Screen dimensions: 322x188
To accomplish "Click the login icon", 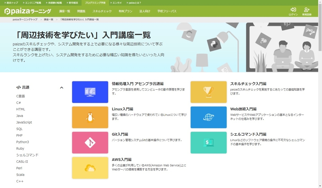I will 293,10.
